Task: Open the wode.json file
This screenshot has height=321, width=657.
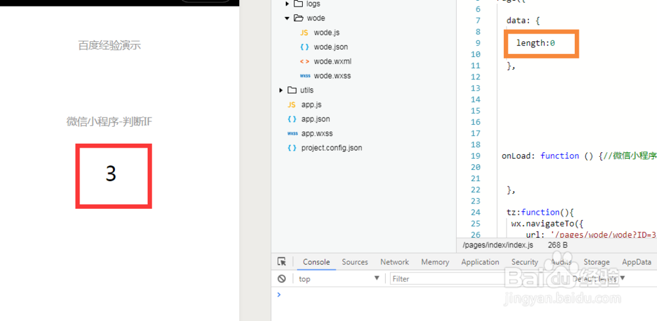Action: (x=330, y=47)
